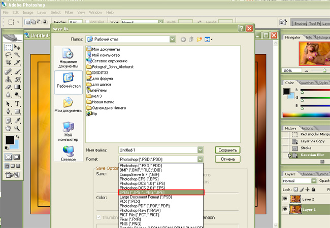Toggle history brush source for Stroke state
This screenshot has width=330, height=228.
[x=286, y=148]
